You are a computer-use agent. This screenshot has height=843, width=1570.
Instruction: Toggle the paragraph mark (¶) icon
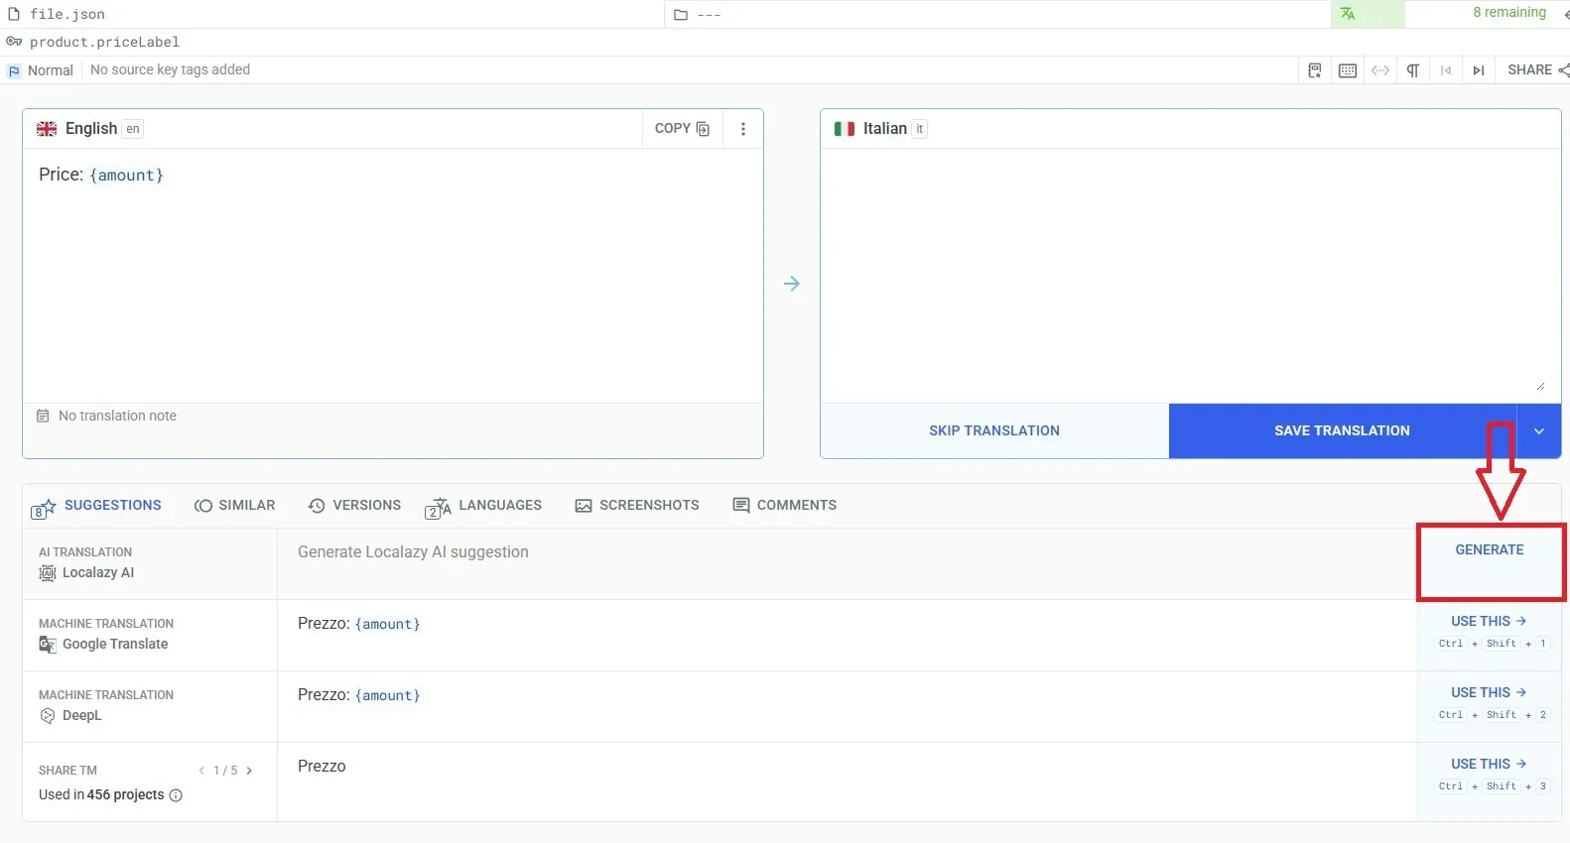tap(1413, 70)
